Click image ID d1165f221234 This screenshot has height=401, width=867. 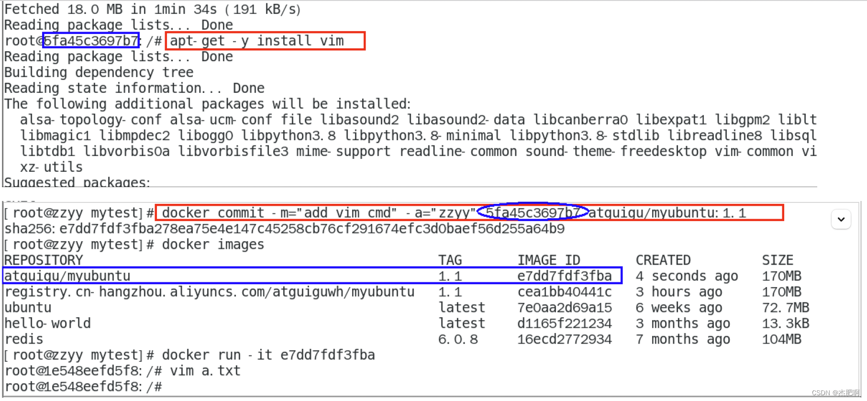tap(565, 323)
